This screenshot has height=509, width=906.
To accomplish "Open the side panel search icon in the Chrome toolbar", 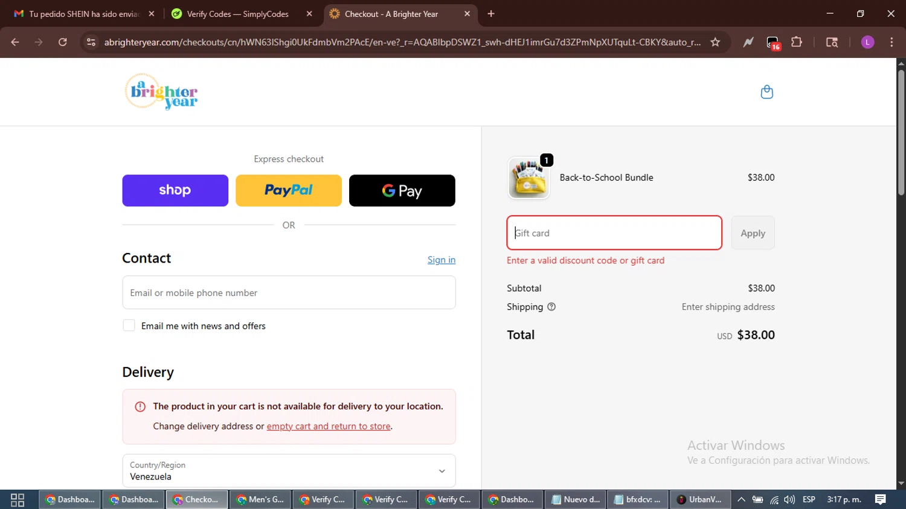I will [832, 42].
